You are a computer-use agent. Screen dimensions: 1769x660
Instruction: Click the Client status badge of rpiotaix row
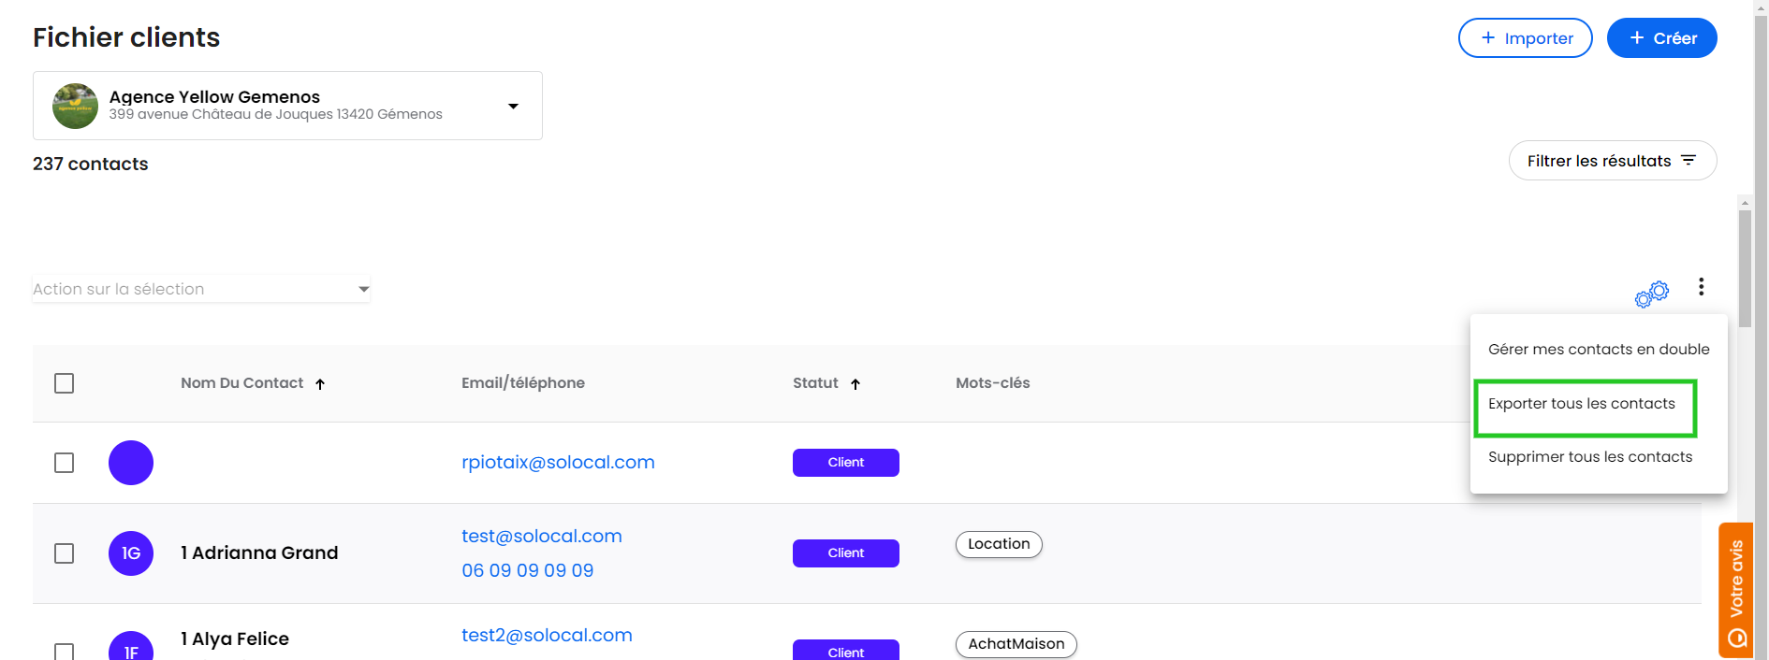(x=846, y=463)
